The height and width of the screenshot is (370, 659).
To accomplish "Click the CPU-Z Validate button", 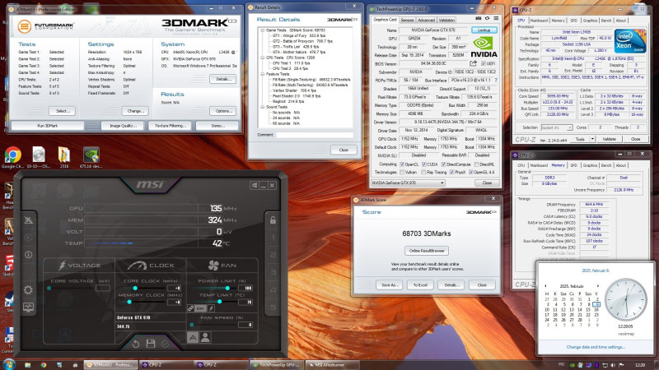I will [609, 139].
